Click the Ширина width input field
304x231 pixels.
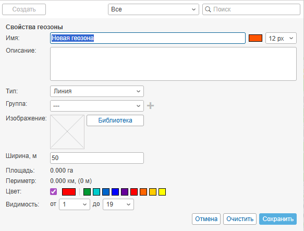click(97, 158)
